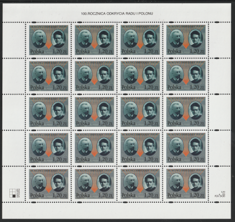Select the last stamp in the top row
Image resolution: width=235 pixels, height=222 pixels.
pyautogui.click(x=186, y=40)
